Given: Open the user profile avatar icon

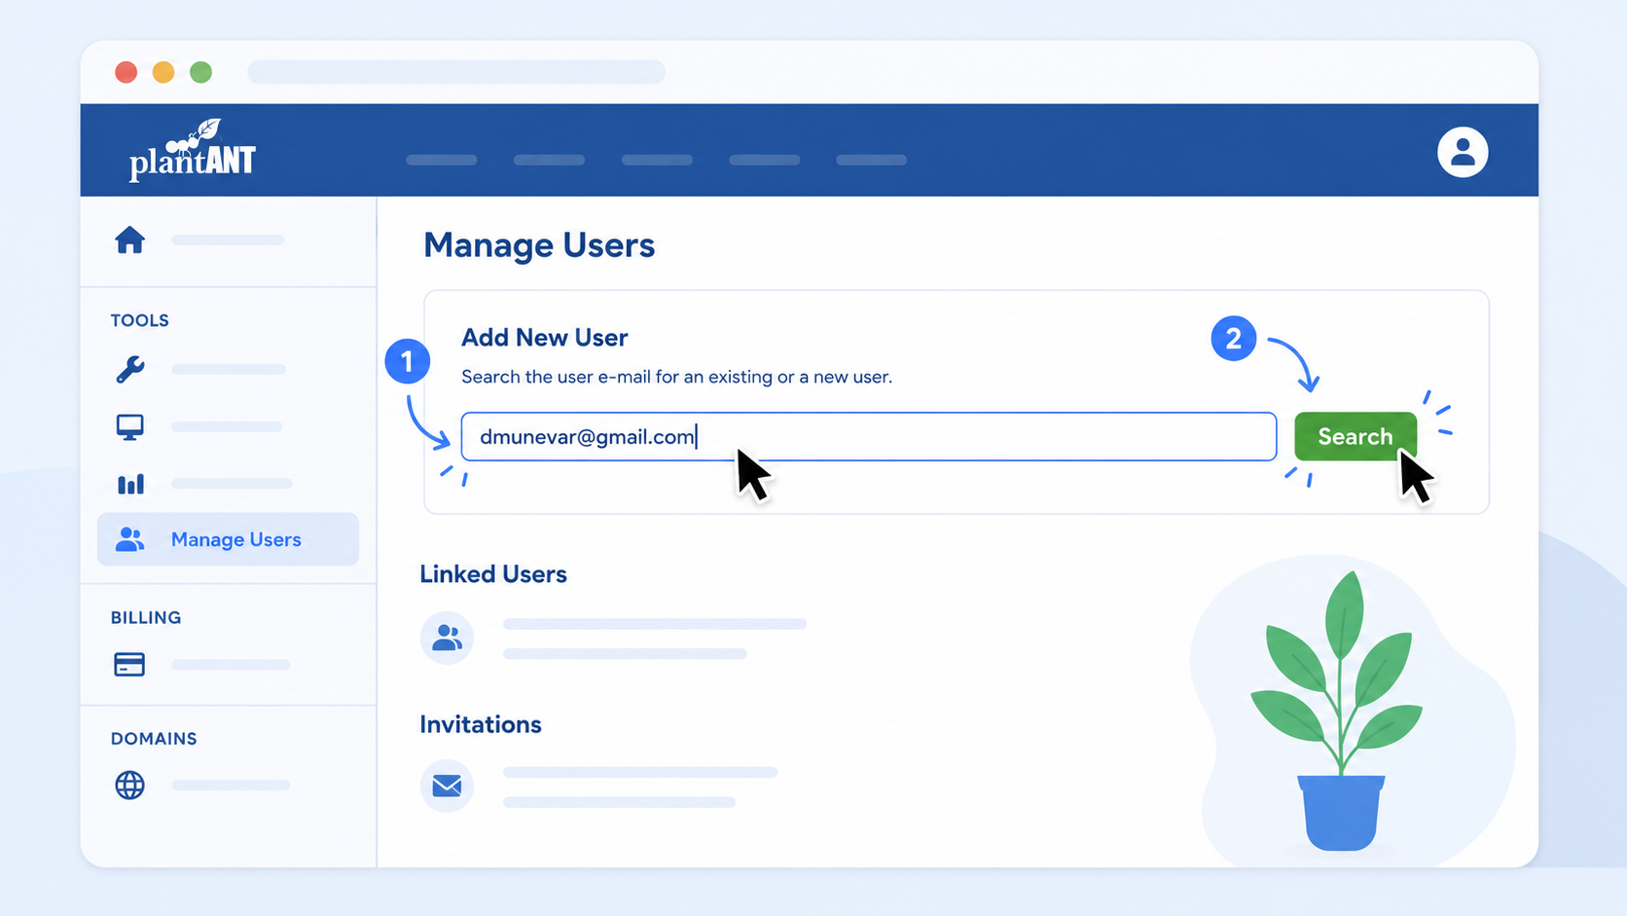Looking at the screenshot, I should (1463, 152).
